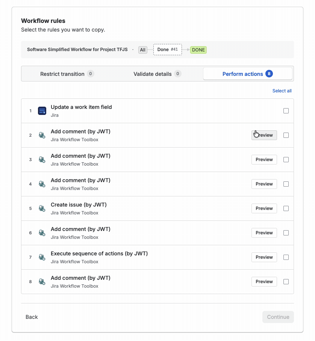Click the Select all link
Viewport: 315px width, 341px height.
click(x=282, y=91)
